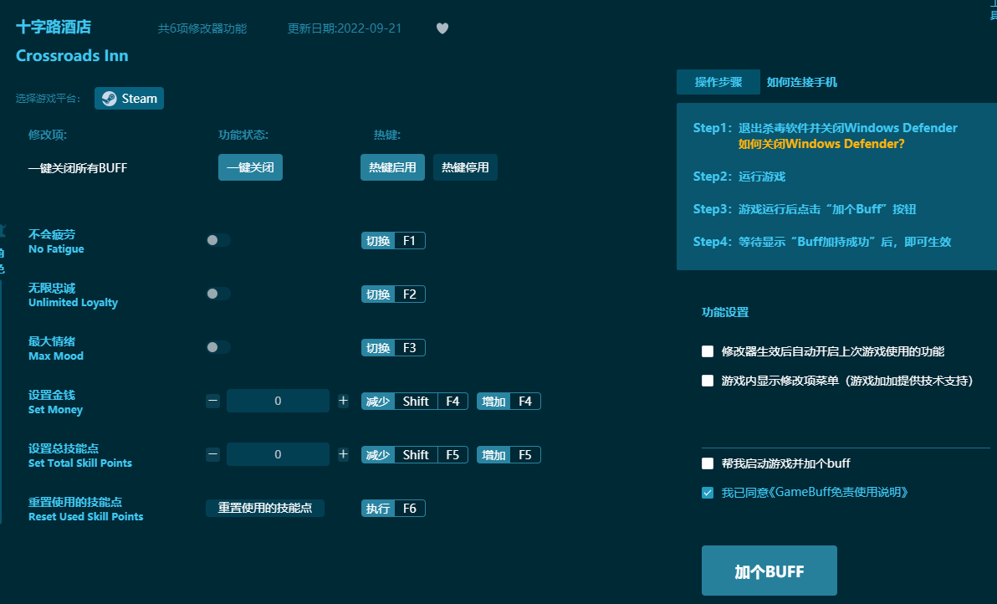Toggle the No Fatigue switch
Image resolution: width=997 pixels, height=604 pixels.
[x=218, y=240]
